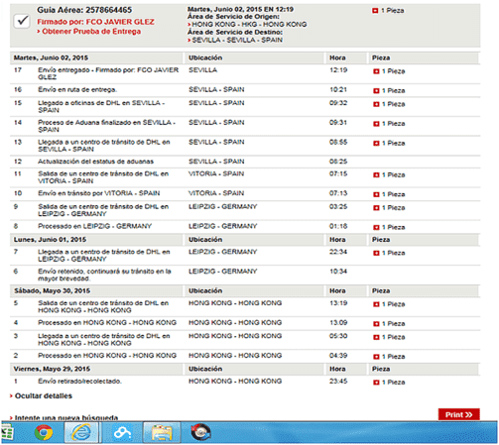Click Lunes, Junio 01, 2015 header
This screenshot has height=445, width=499.
tap(50, 240)
